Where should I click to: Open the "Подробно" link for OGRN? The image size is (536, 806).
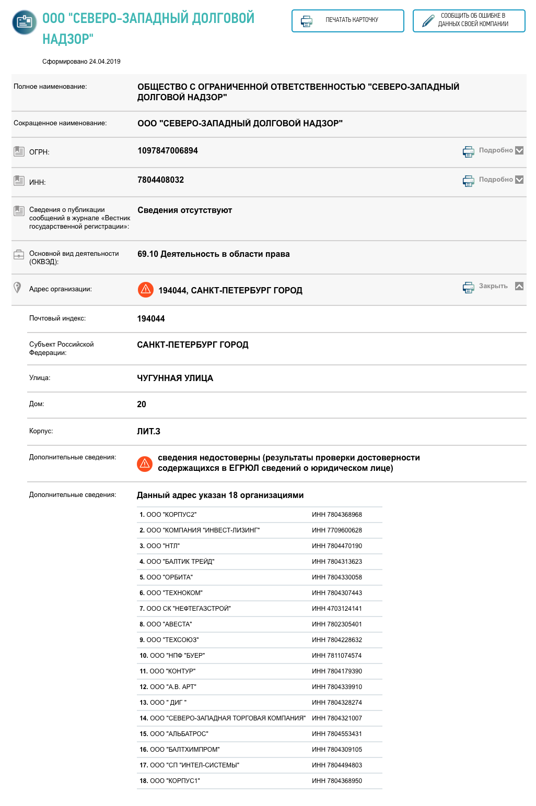tap(495, 150)
